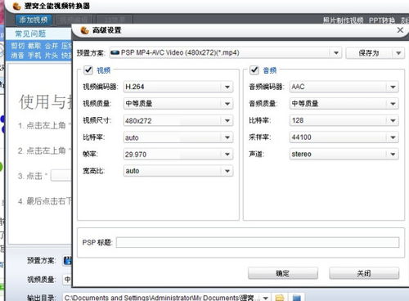Open 照片制作视频 in the main window

coord(343,20)
